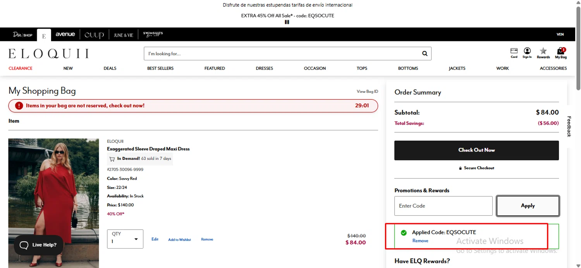
Task: Open the Feedback side tab
Action: click(x=569, y=126)
